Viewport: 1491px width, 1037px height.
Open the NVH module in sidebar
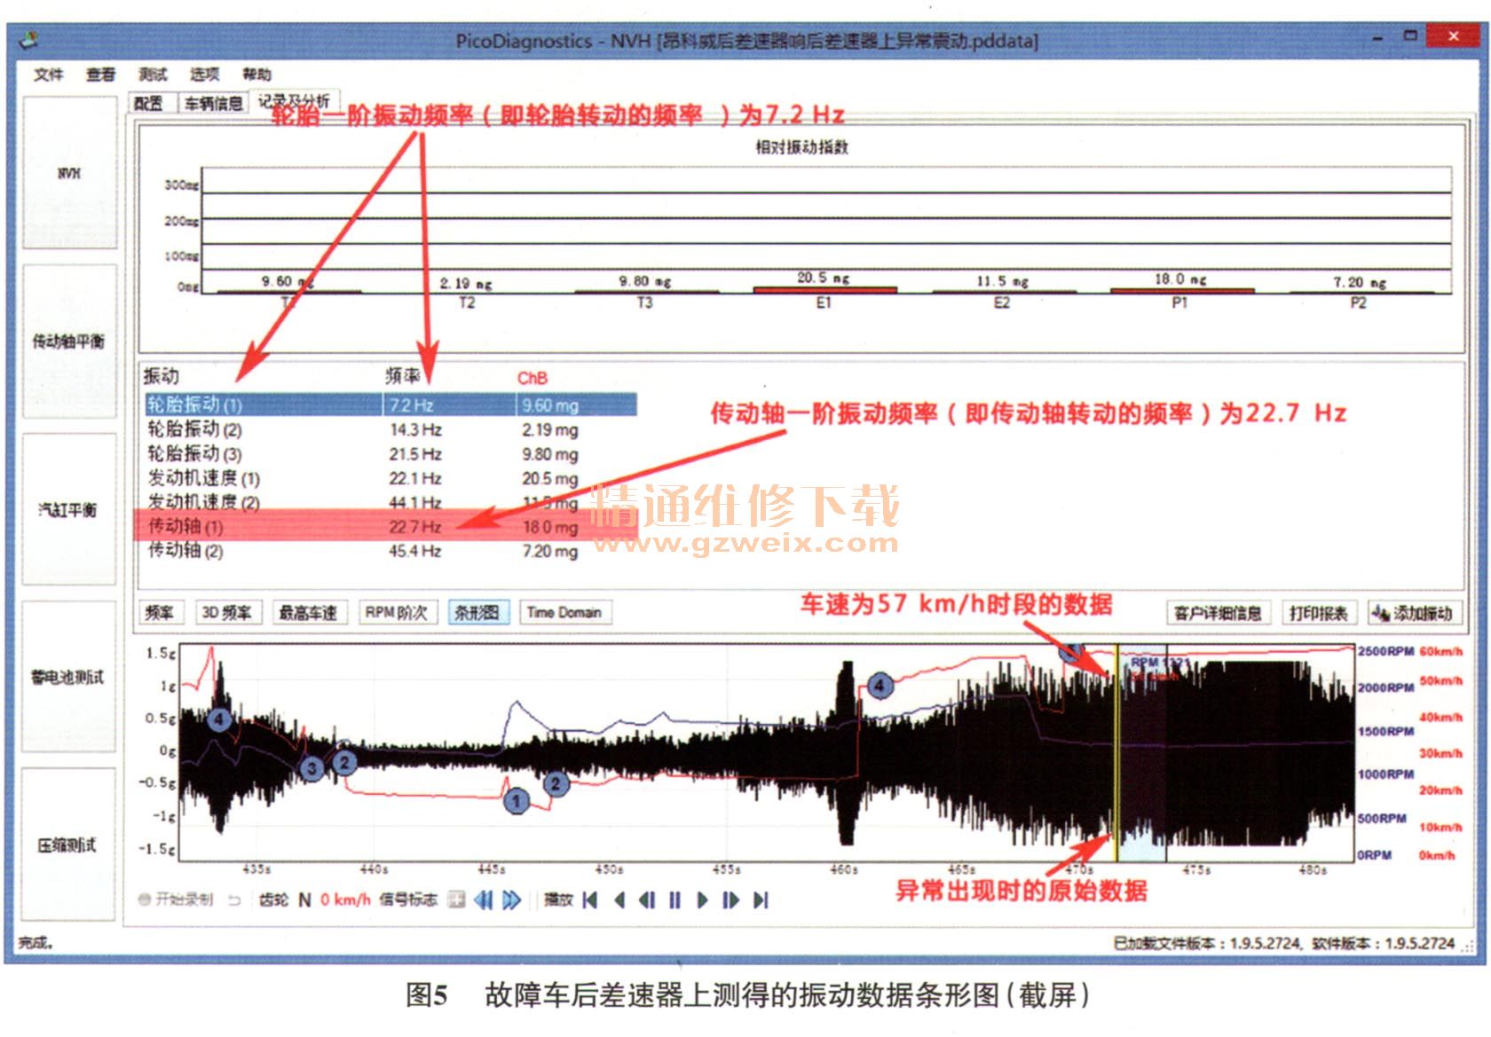click(x=69, y=173)
